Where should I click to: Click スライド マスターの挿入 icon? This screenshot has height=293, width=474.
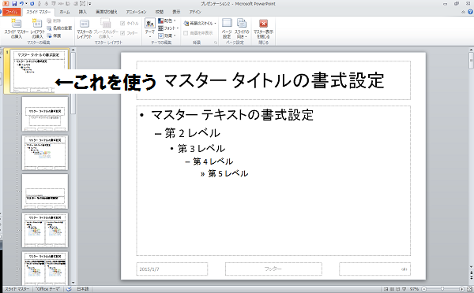(17, 28)
